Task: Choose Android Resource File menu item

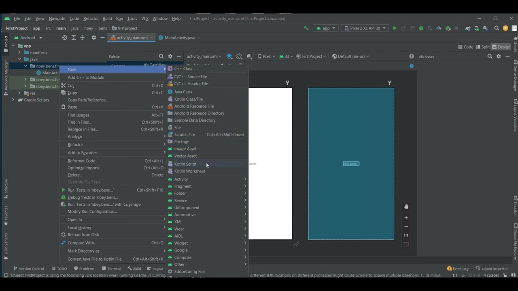Action: [207, 106]
